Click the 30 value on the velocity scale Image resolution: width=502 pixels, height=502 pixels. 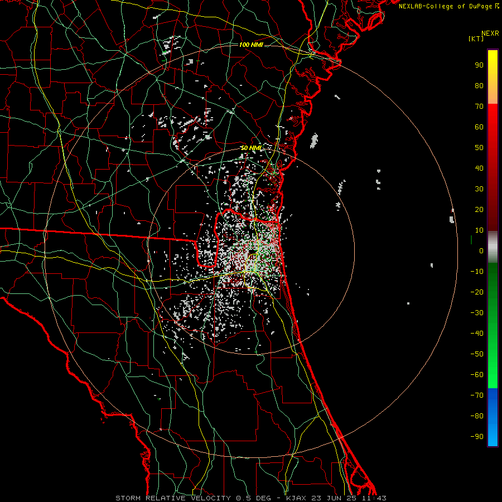[x=479, y=189]
